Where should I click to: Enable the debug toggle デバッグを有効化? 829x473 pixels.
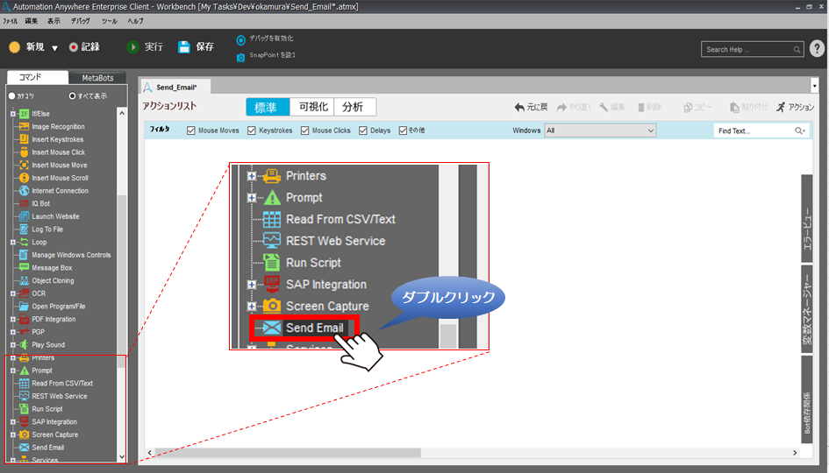[x=240, y=39]
